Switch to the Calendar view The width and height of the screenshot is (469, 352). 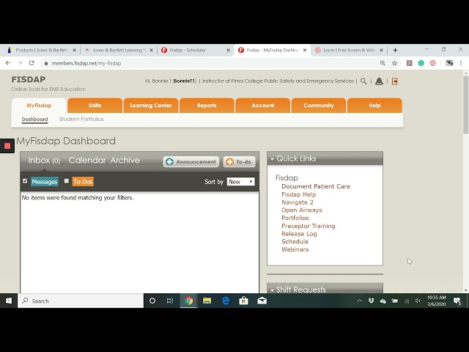tap(87, 160)
